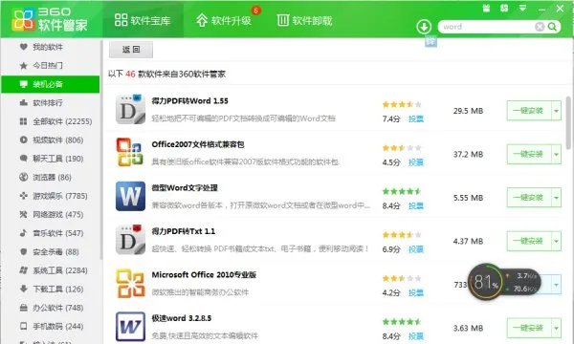Open 浏览器 (86) category
574x344 pixels.
tap(51, 178)
